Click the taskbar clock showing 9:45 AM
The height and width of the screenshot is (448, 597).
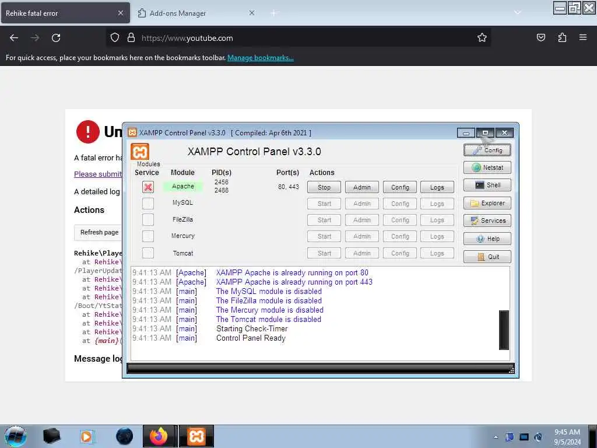pos(567,437)
